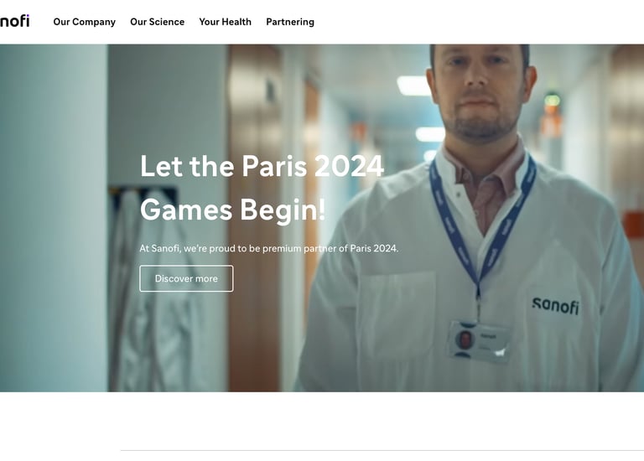
Task: Click the purple dot on the Sanofi logo
Action: pyautogui.click(x=27, y=16)
